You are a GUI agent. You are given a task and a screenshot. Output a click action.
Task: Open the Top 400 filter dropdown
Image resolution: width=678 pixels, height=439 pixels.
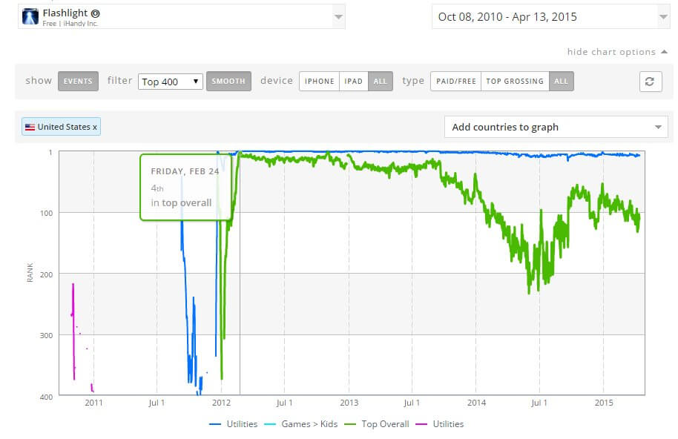(171, 82)
